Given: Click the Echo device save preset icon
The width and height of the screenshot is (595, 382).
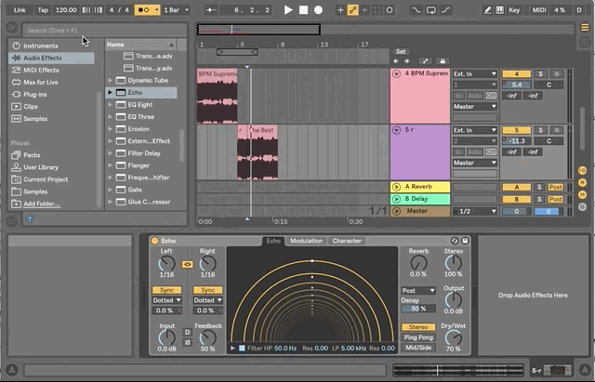Looking at the screenshot, I should click(465, 241).
